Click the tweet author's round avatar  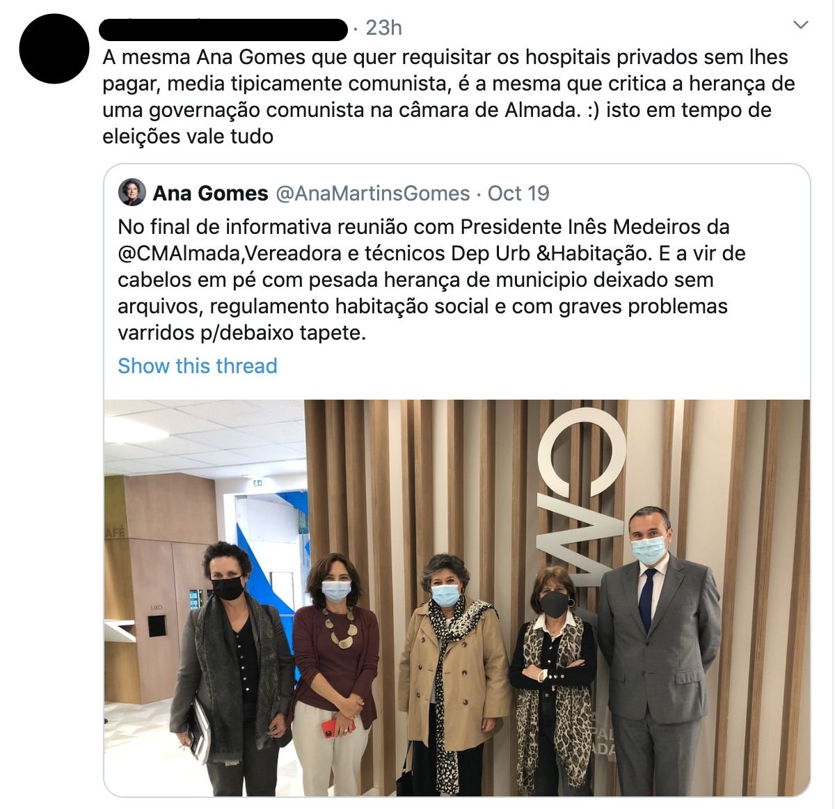coord(54,49)
